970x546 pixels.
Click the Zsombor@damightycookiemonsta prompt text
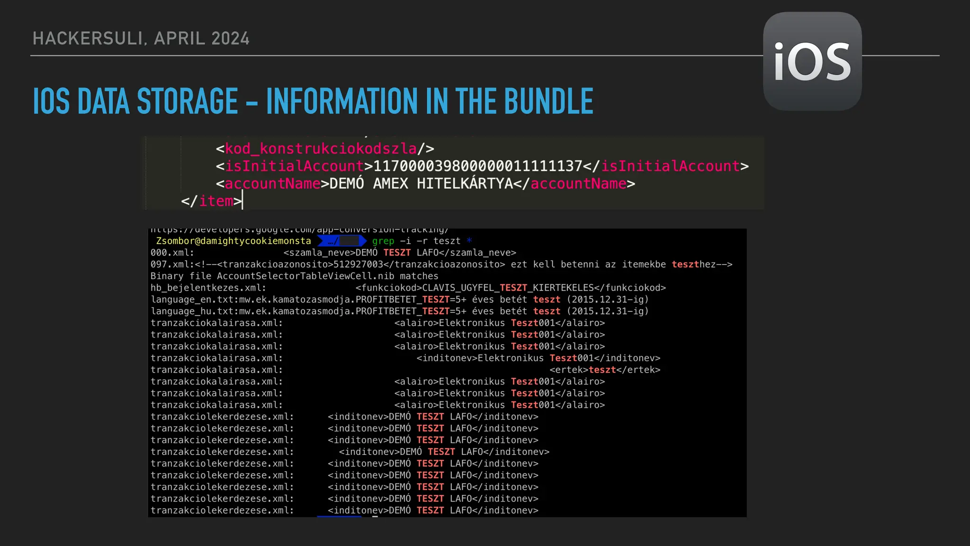point(234,241)
